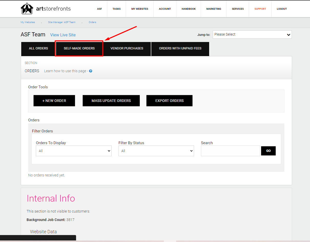Click the 'Internal Info' heading
Screen dimensions: 310x242
(51, 198)
